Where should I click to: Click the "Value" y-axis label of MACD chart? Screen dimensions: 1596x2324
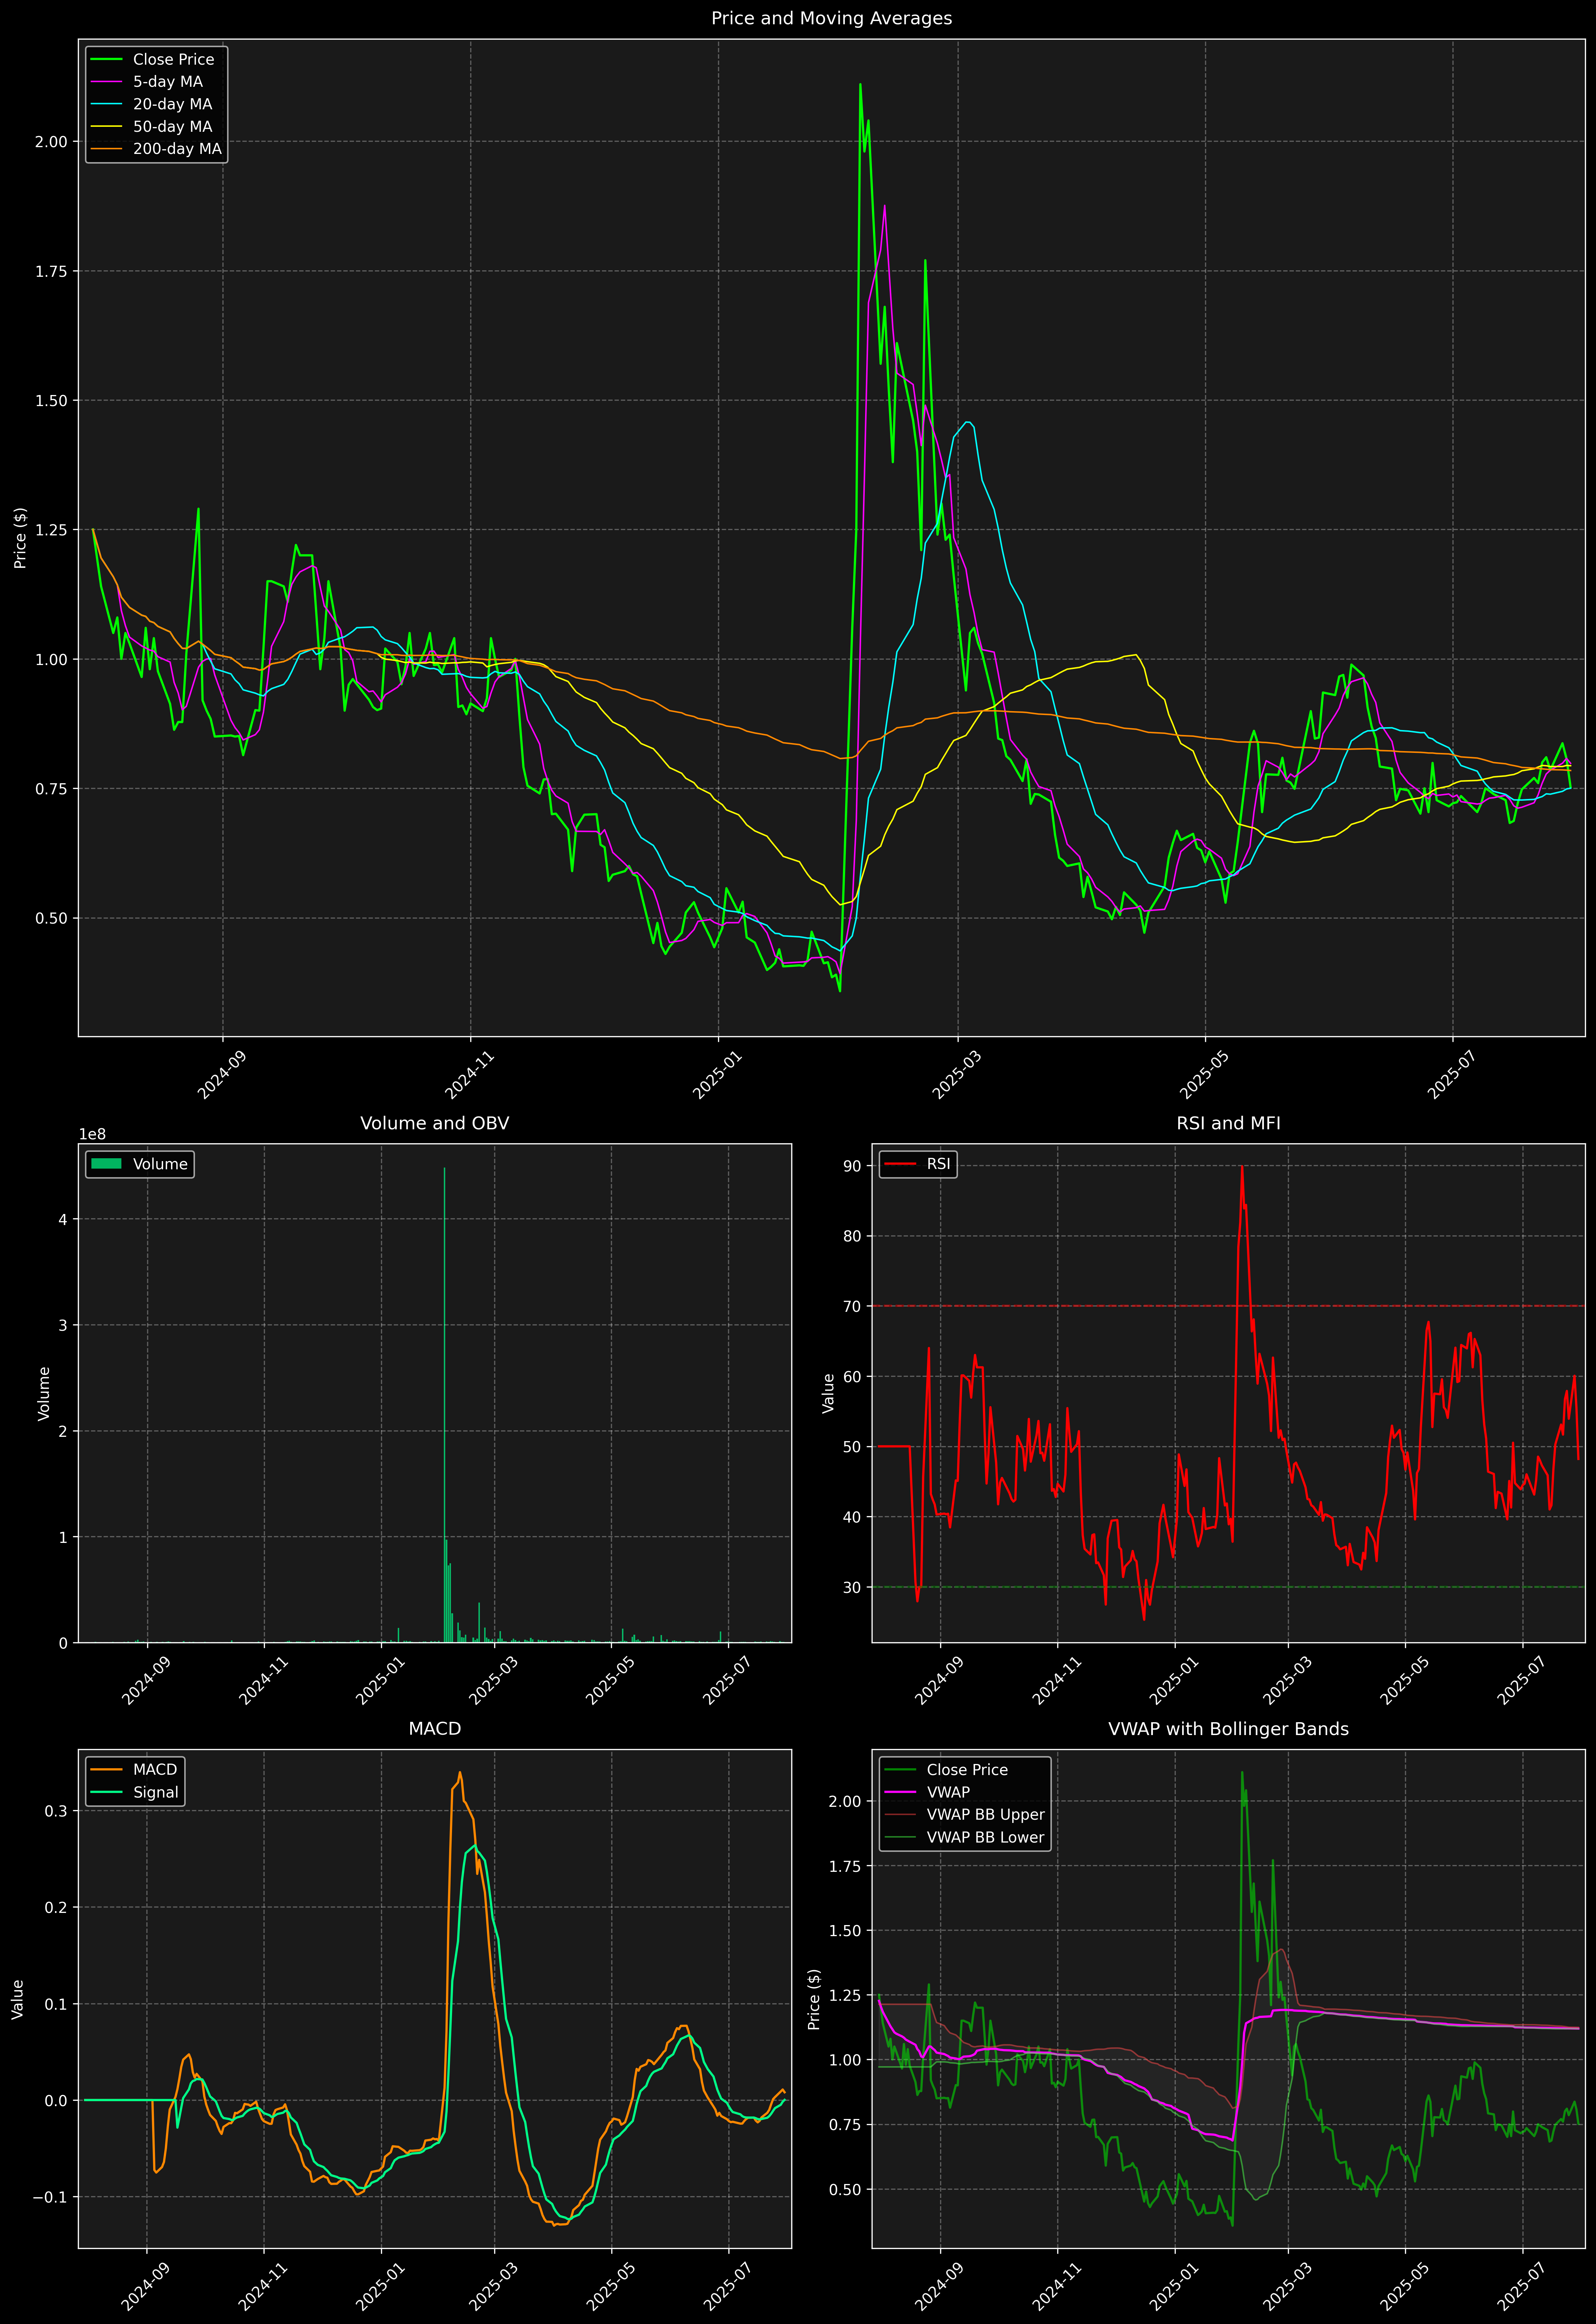[x=18, y=1999]
